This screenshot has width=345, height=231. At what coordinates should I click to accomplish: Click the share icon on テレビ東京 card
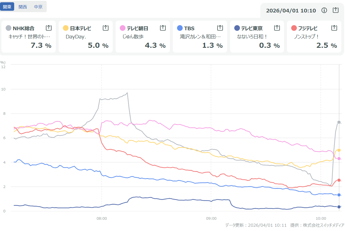pyautogui.click(x=277, y=28)
